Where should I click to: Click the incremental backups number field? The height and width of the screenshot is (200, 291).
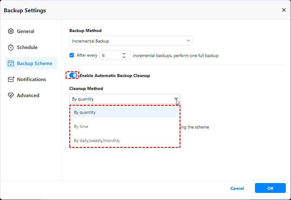coord(110,55)
